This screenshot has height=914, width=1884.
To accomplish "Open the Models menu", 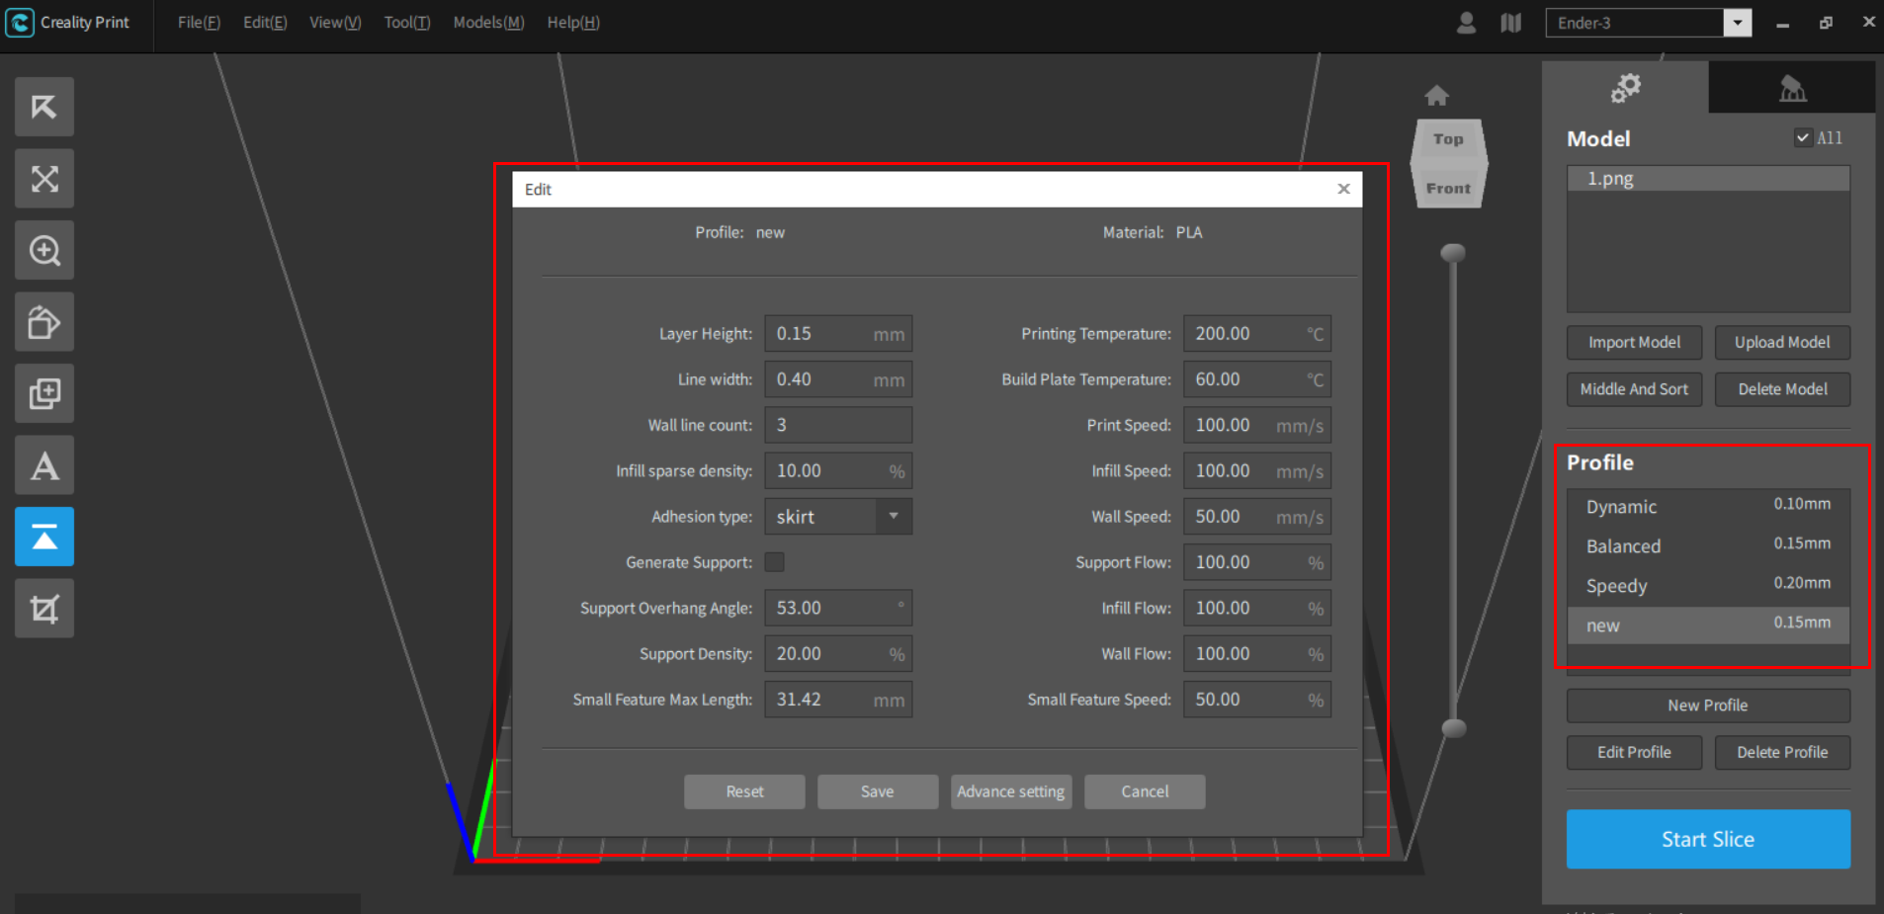I will (x=487, y=22).
